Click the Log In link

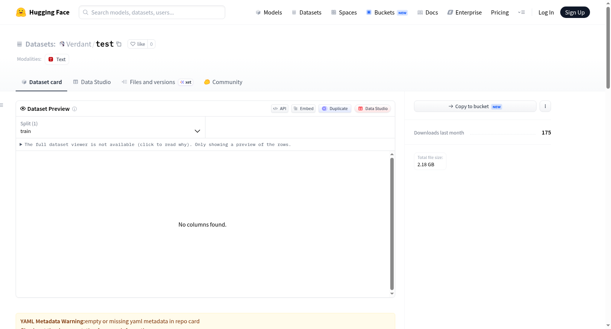546,12
